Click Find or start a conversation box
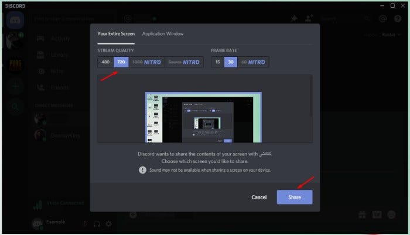 point(73,19)
